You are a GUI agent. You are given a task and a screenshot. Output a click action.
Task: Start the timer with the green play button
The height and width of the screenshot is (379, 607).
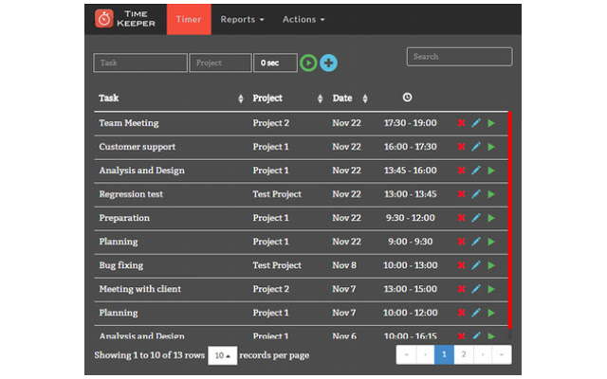(x=308, y=63)
